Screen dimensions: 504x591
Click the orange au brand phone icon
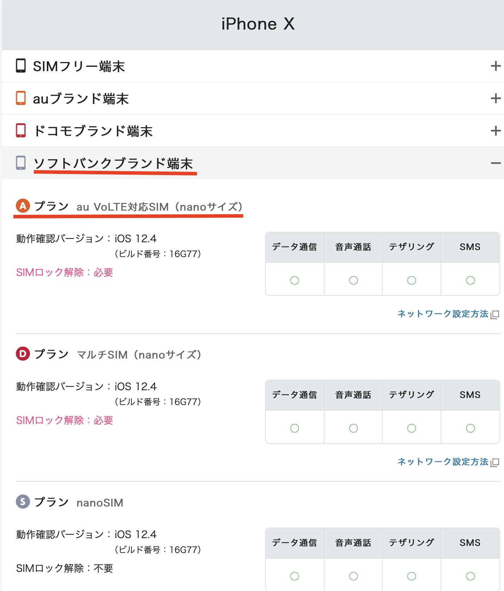pos(21,98)
